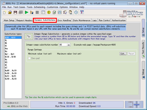Select %x00 ..%x99 substitution type
The width and height of the screenshot is (147, 110).
point(13,73)
